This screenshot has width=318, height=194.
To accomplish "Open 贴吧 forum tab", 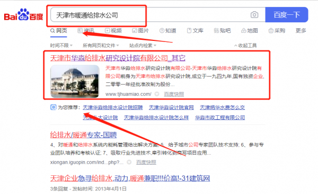I will pos(222,31).
